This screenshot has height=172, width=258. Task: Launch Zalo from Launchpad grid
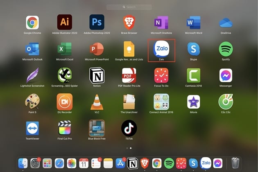[161, 49]
